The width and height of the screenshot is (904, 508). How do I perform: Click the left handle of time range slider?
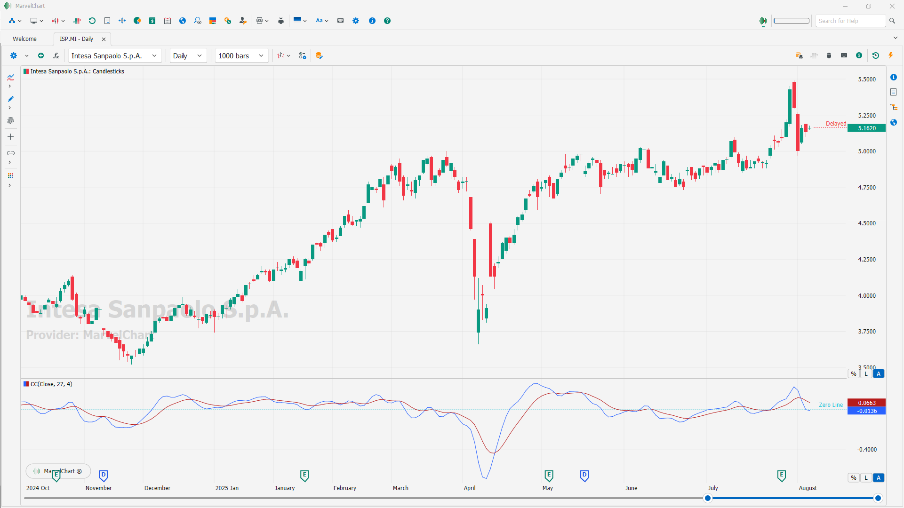(707, 499)
